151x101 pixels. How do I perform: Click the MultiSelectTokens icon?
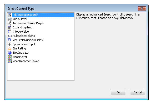tap(9, 36)
